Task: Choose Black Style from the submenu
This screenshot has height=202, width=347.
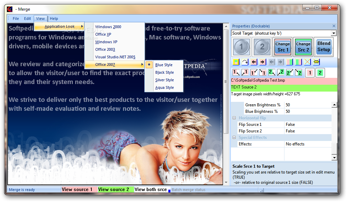Action: (x=165, y=72)
